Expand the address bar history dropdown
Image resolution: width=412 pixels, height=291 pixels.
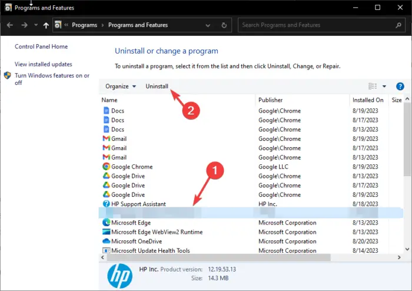point(208,25)
